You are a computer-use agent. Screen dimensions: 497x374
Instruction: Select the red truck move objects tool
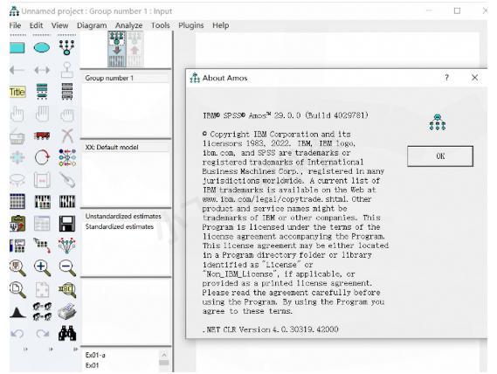click(x=42, y=135)
